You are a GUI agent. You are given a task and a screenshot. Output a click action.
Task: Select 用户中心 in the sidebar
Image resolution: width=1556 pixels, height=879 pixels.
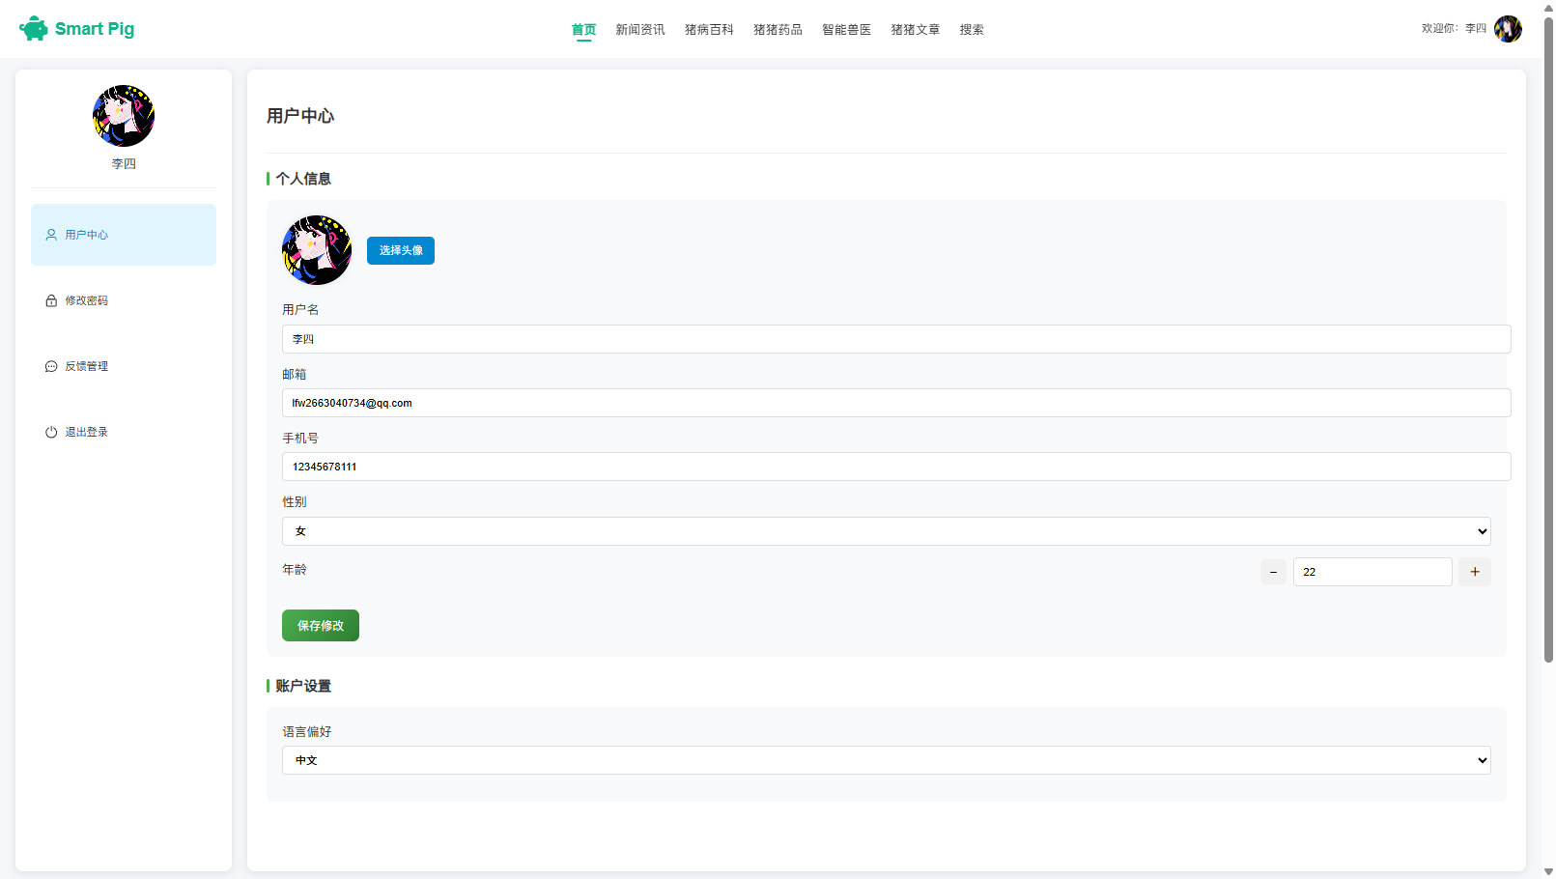(124, 235)
